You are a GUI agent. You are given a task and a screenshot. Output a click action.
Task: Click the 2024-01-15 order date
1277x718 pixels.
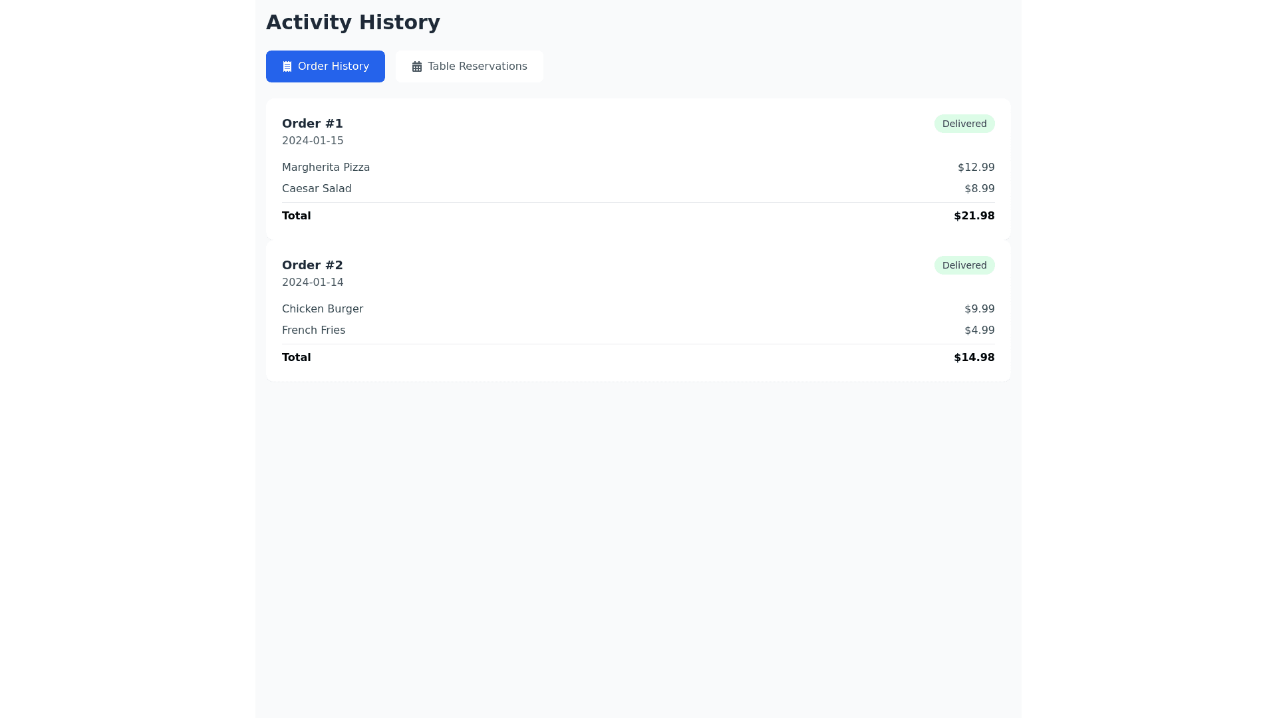pos(313,141)
